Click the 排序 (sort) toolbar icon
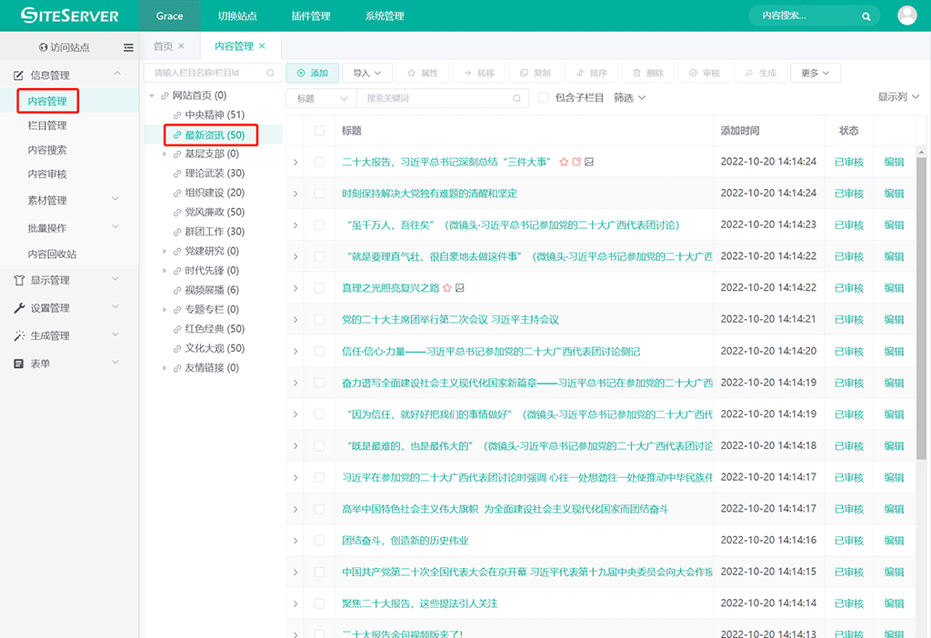The image size is (931, 638). pyautogui.click(x=589, y=73)
